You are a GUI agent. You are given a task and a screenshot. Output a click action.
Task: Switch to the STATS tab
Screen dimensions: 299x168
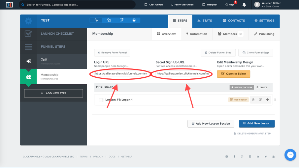tap(204, 21)
